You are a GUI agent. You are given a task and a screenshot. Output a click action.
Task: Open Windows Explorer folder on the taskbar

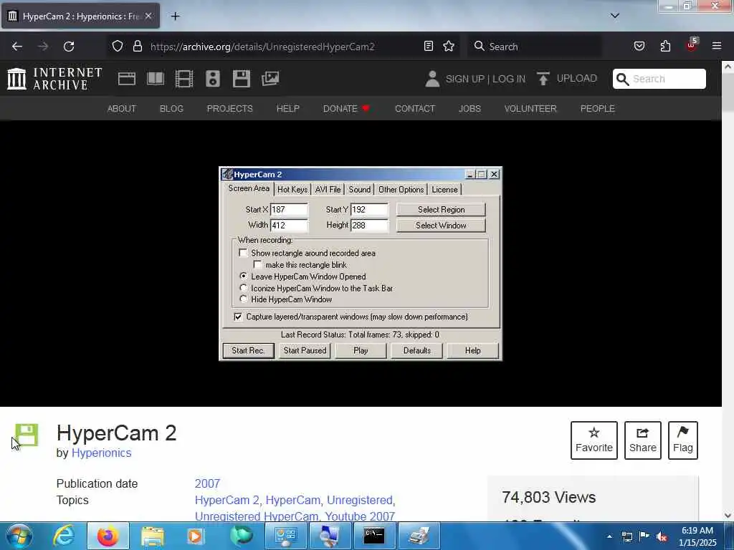coord(152,536)
